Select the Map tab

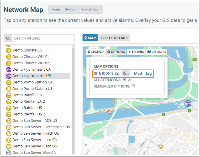(x=90, y=38)
